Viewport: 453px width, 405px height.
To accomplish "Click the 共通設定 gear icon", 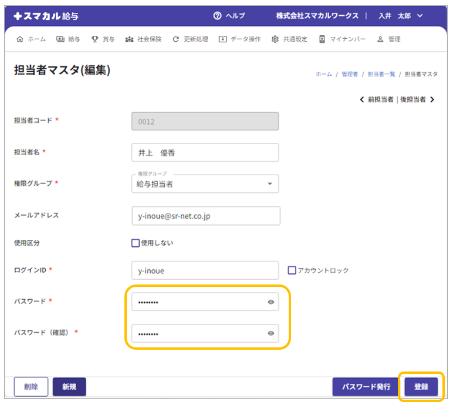I will 275,39.
